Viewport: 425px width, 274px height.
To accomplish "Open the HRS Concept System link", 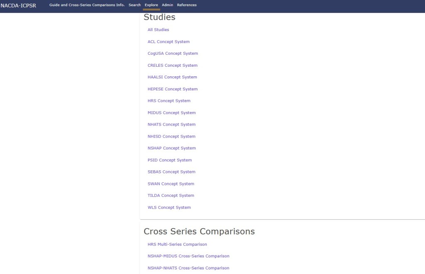I will click(169, 101).
